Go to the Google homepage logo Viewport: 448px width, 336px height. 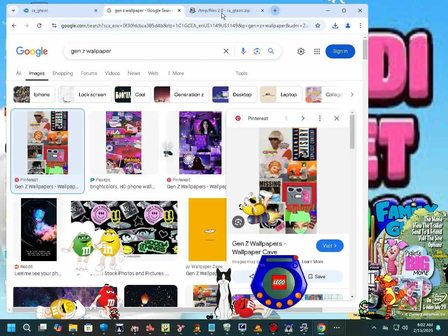click(32, 51)
